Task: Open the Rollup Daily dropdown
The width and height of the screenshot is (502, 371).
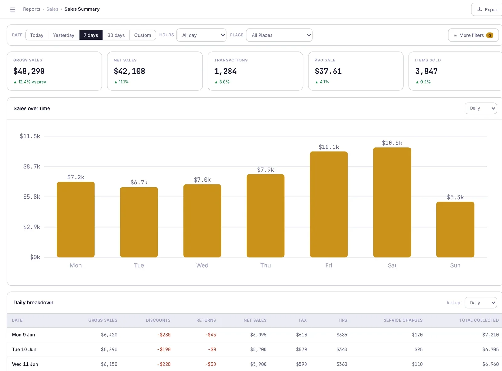Action: coord(481,303)
